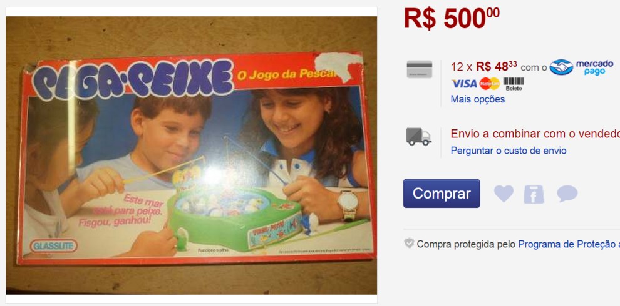Click the delivery truck shipping icon
The image size is (620, 306).
coord(419,136)
